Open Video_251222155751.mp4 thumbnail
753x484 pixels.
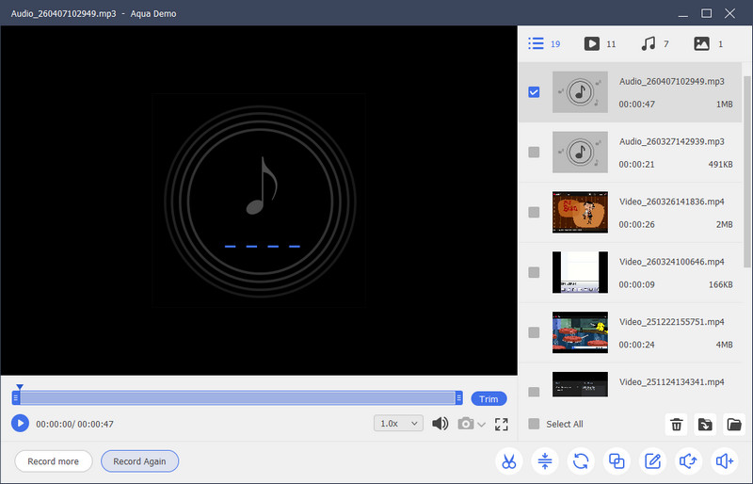coord(580,332)
